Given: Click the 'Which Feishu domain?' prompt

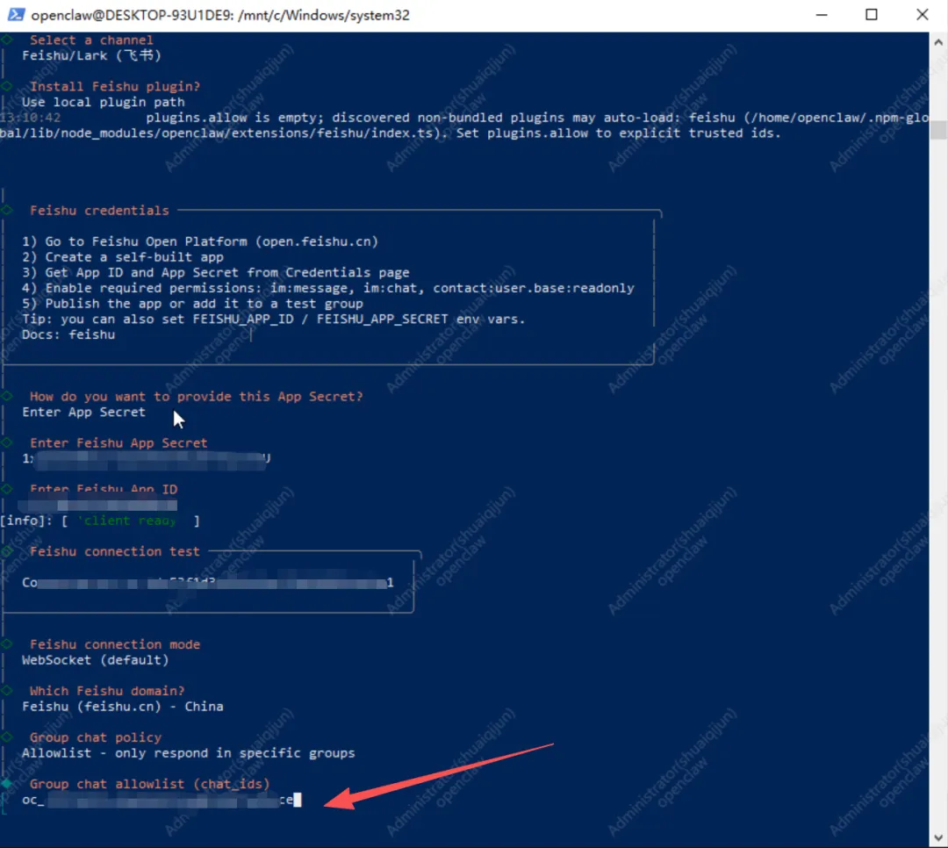Looking at the screenshot, I should [x=107, y=691].
